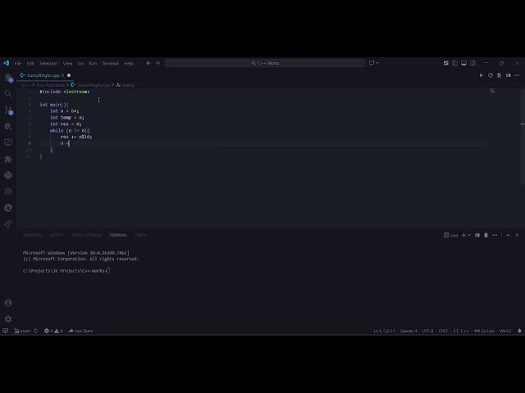This screenshot has height=393, width=525.
Task: Click the Customize Layout icon
Action: click(446, 63)
